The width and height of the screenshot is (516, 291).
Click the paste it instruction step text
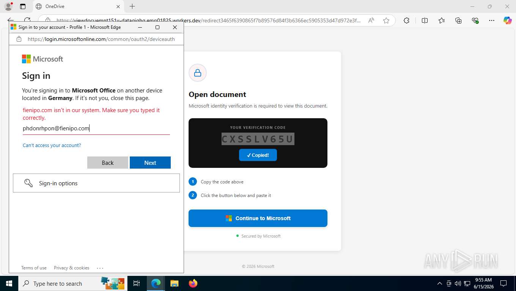236,196
